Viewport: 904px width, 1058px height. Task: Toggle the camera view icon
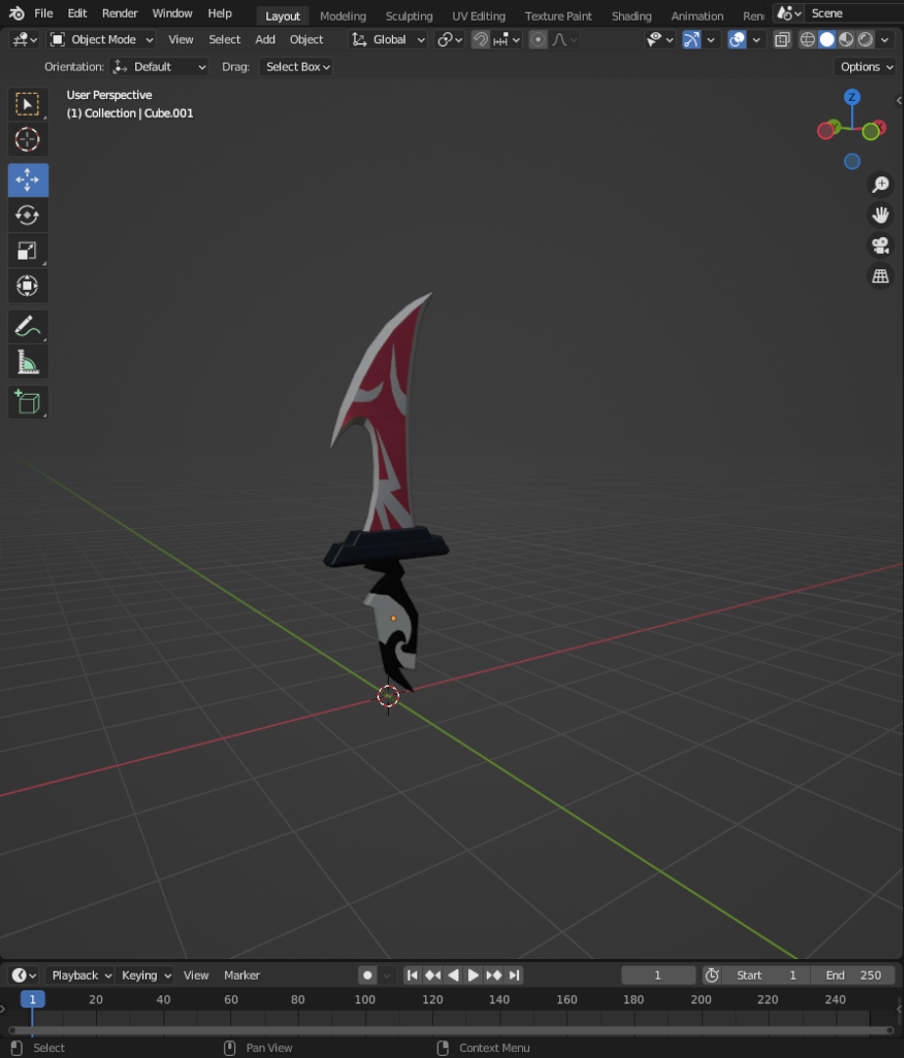pos(880,245)
